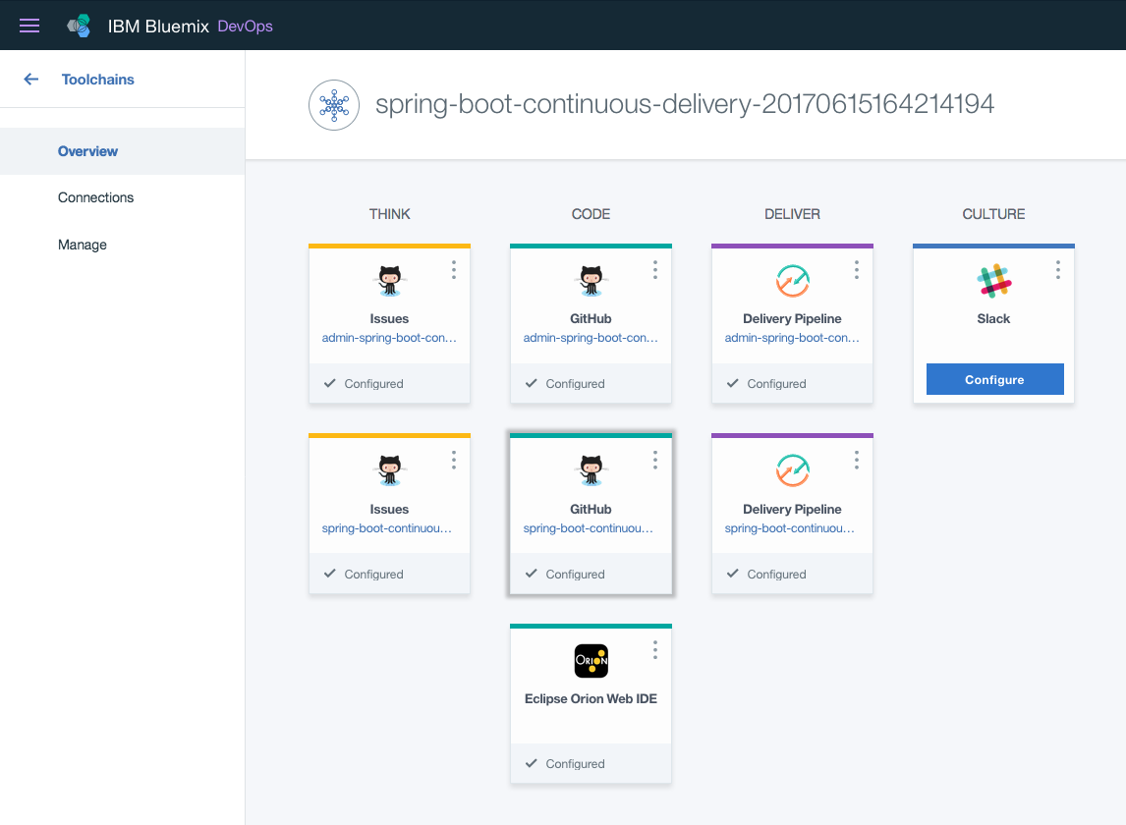Screen dimensions: 1126x825
Task: Open options menu for the Slack card
Action: point(1058,270)
